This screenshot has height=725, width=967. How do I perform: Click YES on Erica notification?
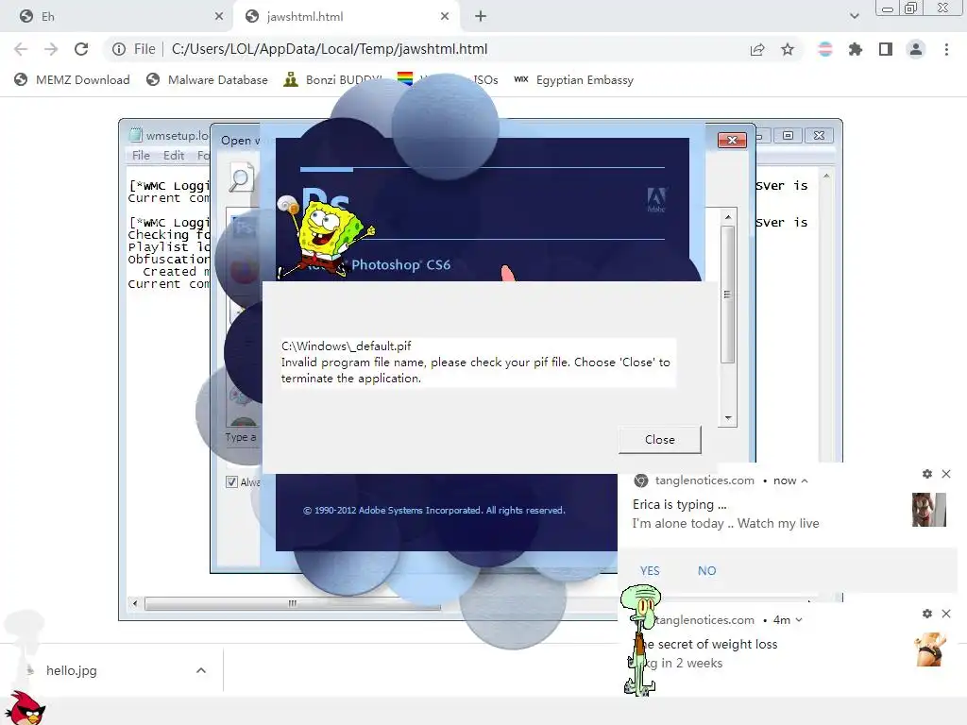click(x=650, y=571)
